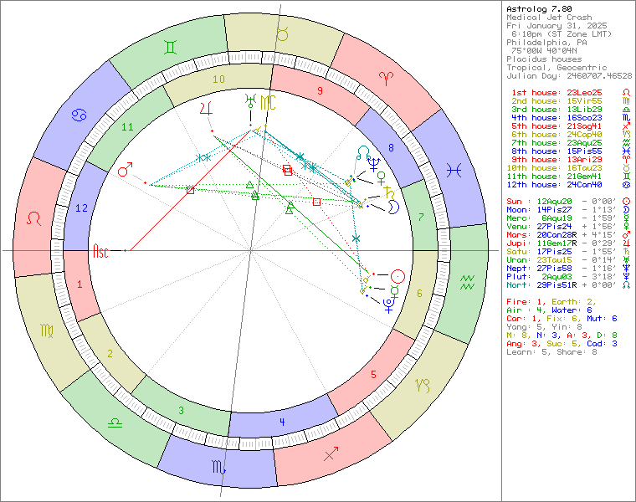The height and width of the screenshot is (502, 636).
Task: Click the 'Astrolog 7.80' header text
Action: click(541, 9)
